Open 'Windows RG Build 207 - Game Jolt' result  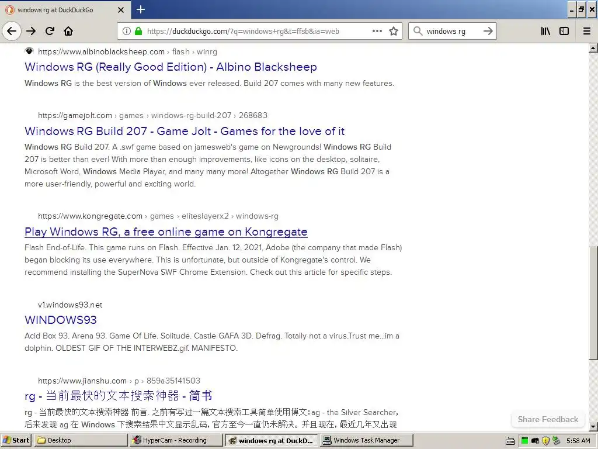coord(185,131)
